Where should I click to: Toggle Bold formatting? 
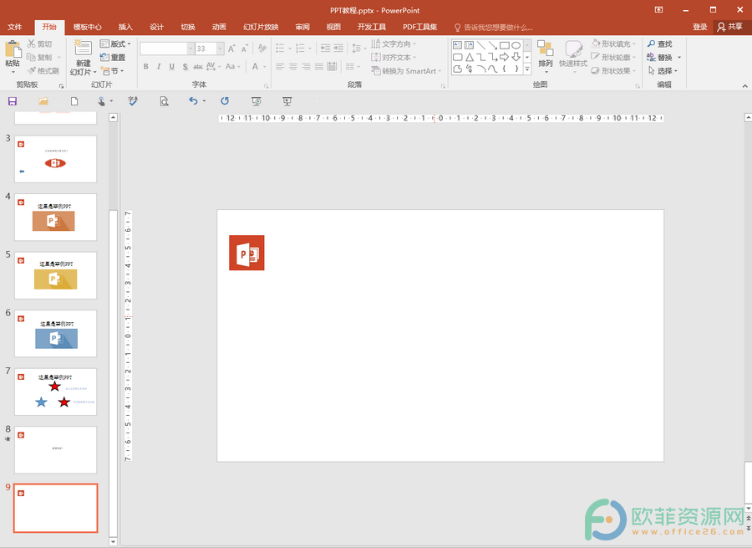[145, 67]
